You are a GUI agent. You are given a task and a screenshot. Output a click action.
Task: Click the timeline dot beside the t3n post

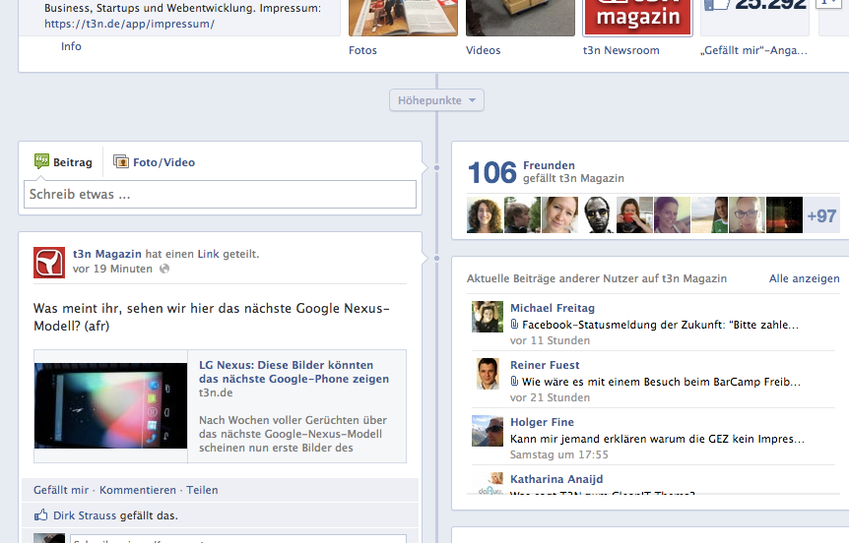point(436,258)
